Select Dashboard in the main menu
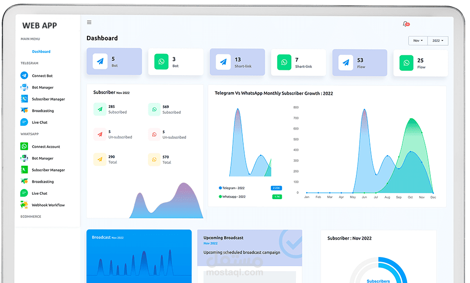 (x=41, y=52)
